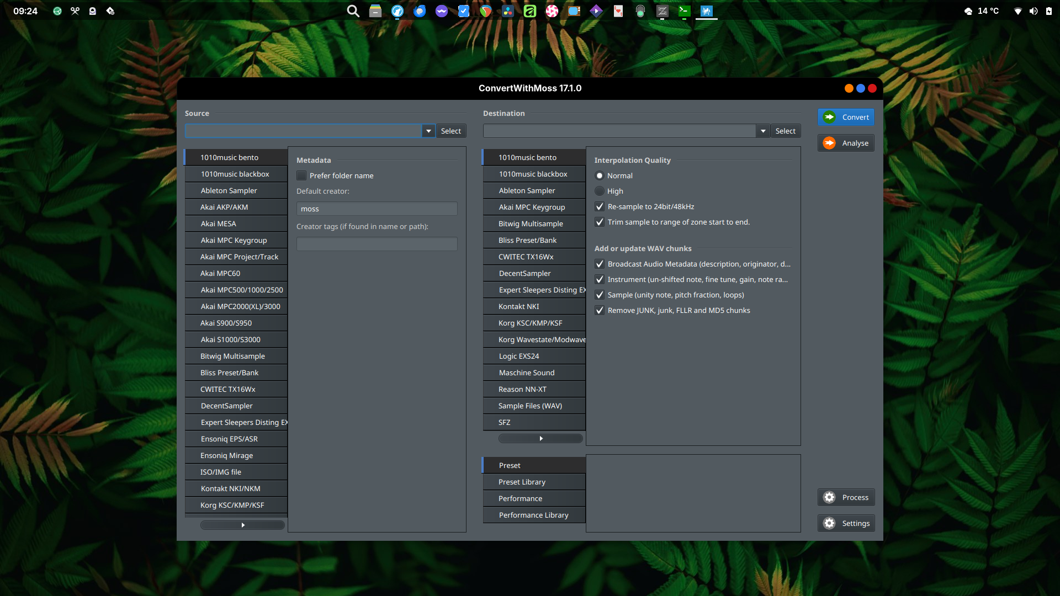This screenshot has width=1060, height=596.
Task: Click the Convert arrow icon
Action: point(829,117)
